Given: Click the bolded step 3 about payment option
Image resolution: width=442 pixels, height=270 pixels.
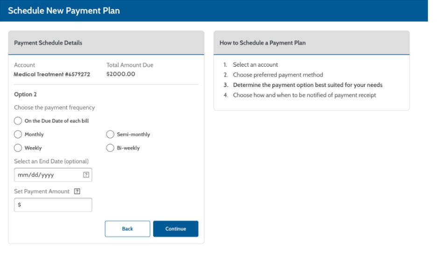Looking at the screenshot, I should 308,85.
